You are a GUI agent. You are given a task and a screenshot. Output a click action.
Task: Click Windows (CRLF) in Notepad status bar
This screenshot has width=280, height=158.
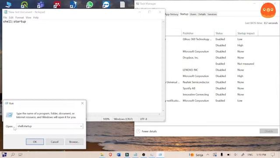click(x=123, y=119)
